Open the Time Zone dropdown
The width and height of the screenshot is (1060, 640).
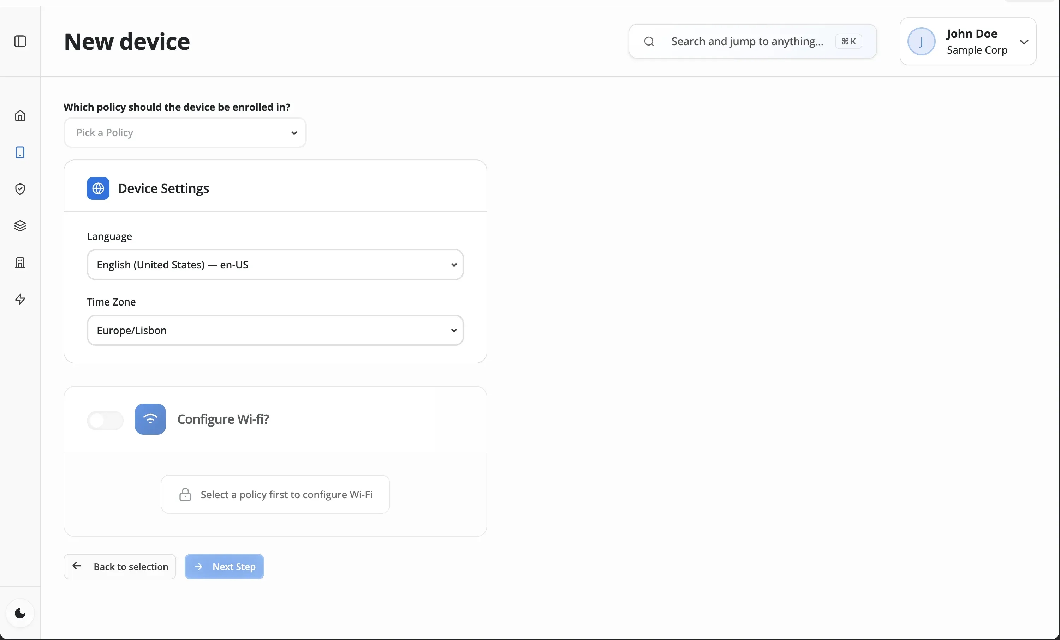click(x=275, y=330)
